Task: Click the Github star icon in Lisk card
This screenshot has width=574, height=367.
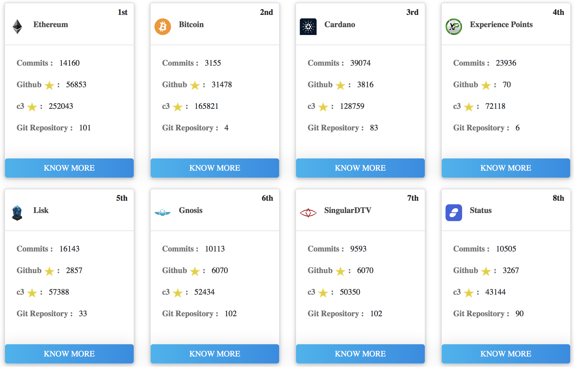Action: 50,271
